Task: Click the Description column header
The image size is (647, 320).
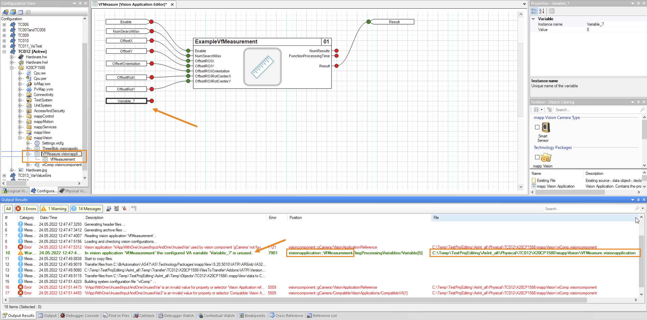Action: (175, 218)
